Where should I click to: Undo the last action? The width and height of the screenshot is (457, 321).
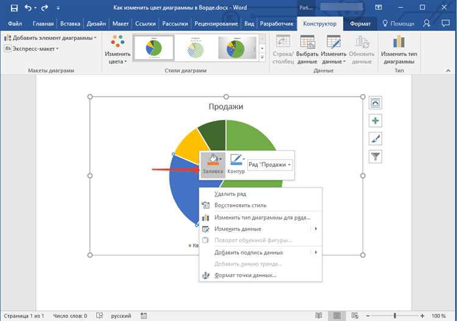click(28, 8)
